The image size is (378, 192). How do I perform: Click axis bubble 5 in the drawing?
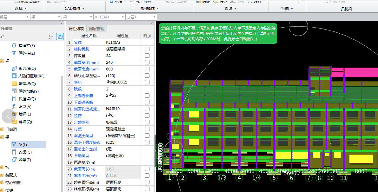pos(274,178)
